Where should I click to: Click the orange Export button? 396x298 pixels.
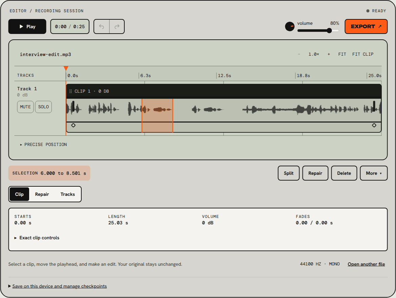pyautogui.click(x=366, y=26)
